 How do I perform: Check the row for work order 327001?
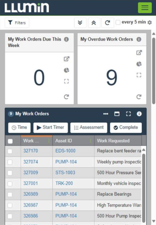coord(10,184)
